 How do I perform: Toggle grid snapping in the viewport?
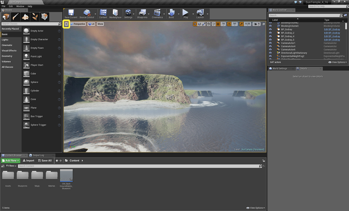[x=218, y=24]
